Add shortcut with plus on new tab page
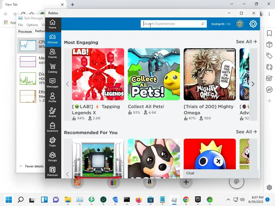The width and height of the screenshot is (275, 206). [186, 182]
